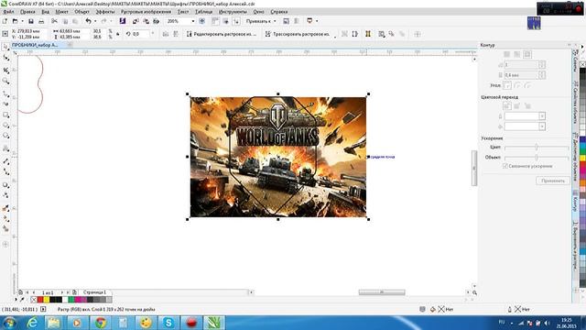586x330 pixels.
Task: Expand the trace bitmap dropdown arrow
Action: (334, 36)
